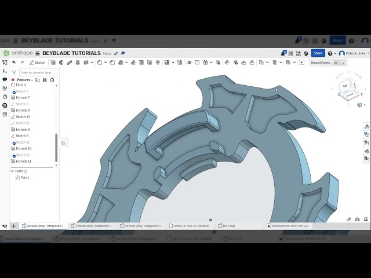
Task: Click the regeneration times stopwatch icon
Action: coord(52,80)
